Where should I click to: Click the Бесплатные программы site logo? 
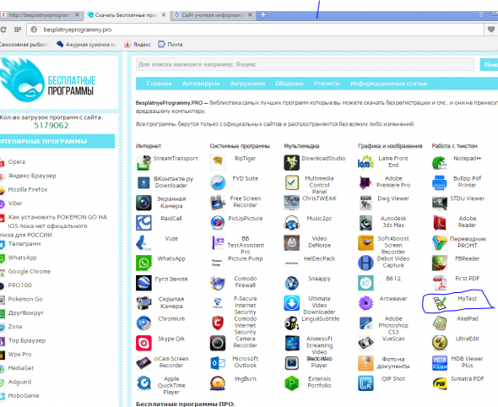point(47,79)
